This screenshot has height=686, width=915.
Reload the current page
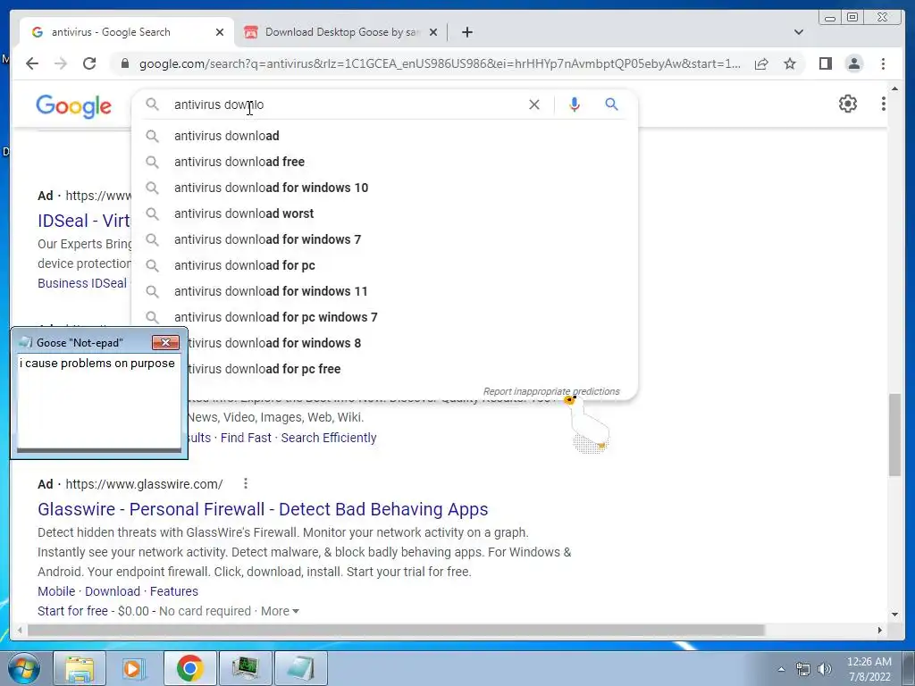[x=89, y=63]
